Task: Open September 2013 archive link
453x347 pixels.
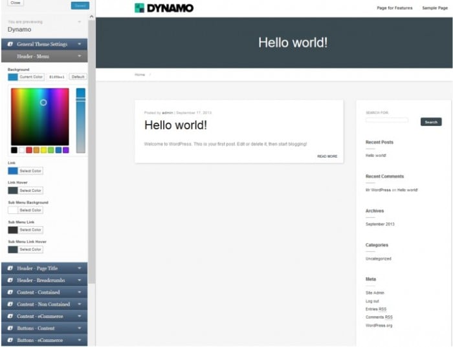Action: 380,224
